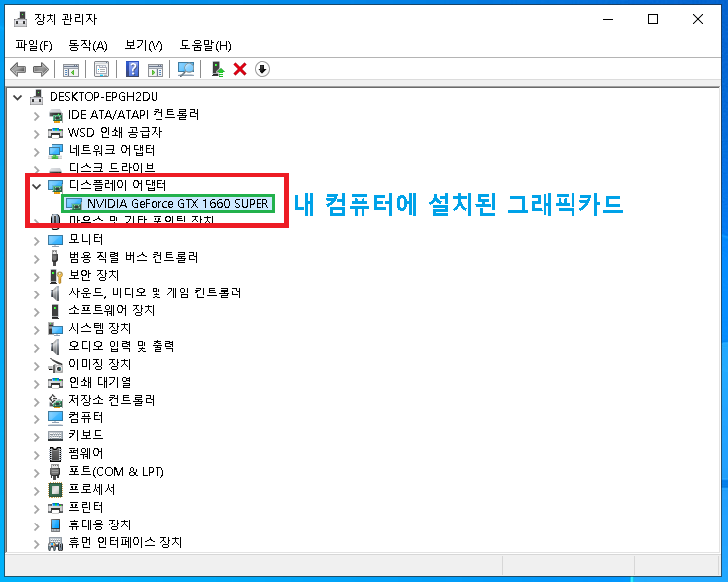Image resolution: width=728 pixels, height=582 pixels.
Task: Click Show/Hide console tree toolbar icon
Action: pyautogui.click(x=71, y=70)
